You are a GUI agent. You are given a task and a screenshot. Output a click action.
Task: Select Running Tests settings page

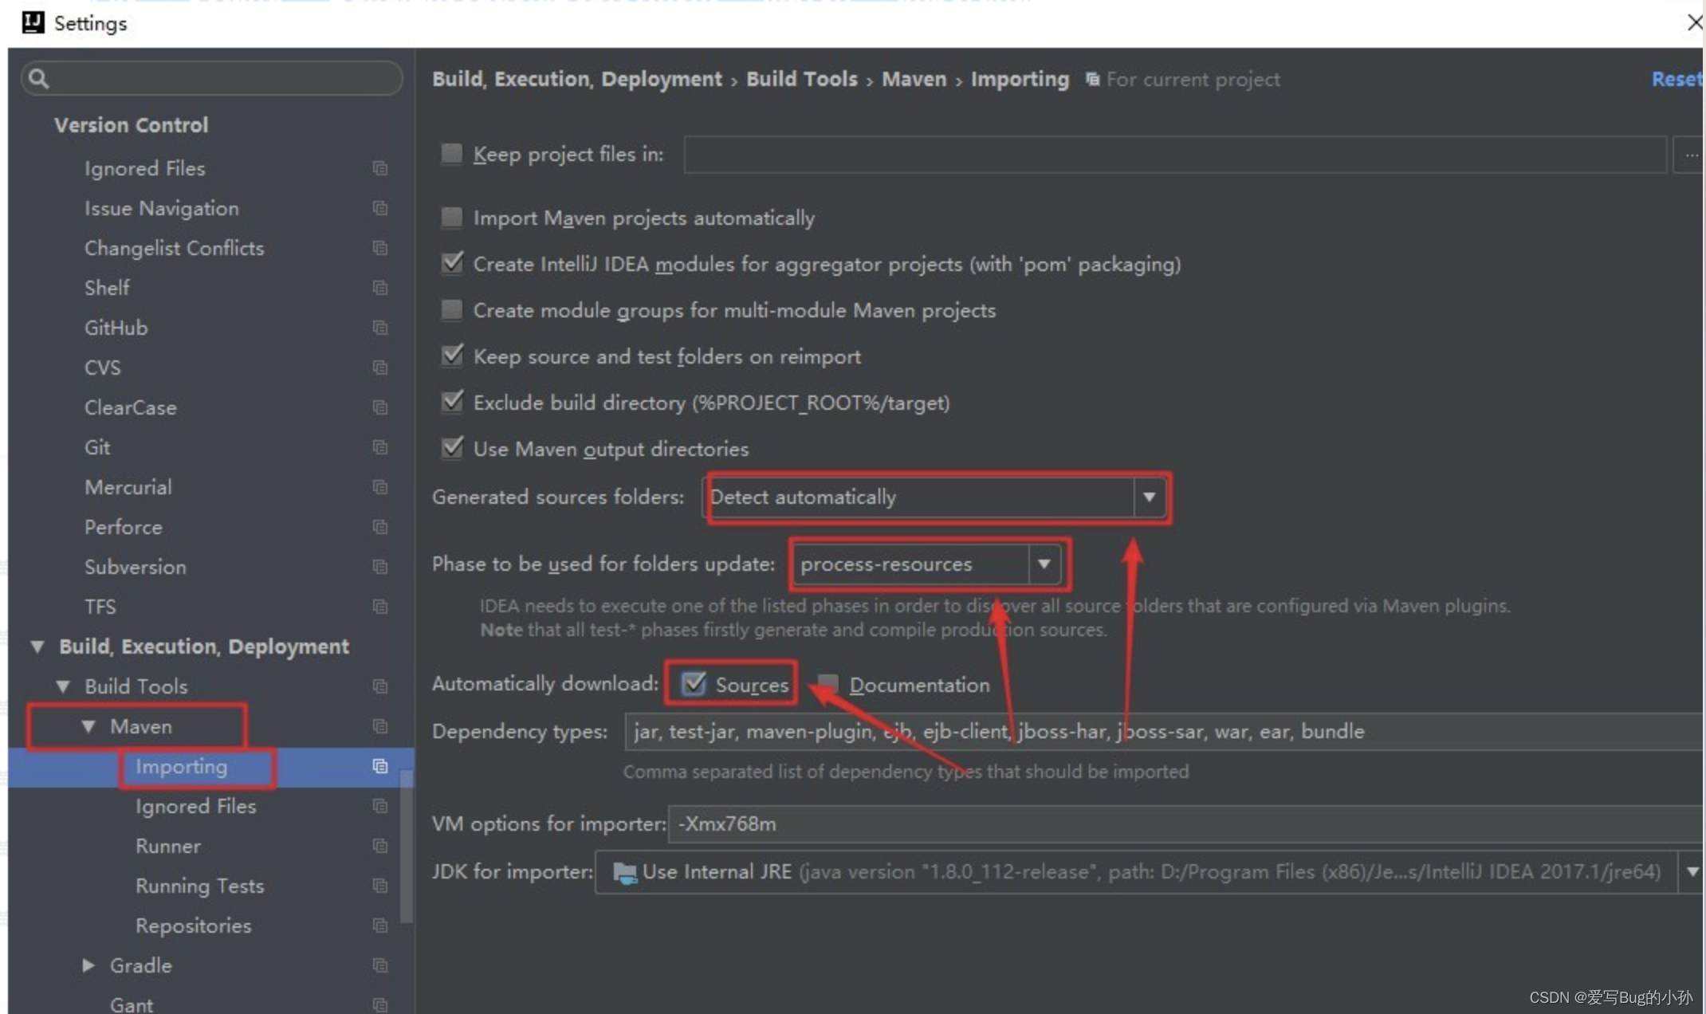[x=199, y=886]
